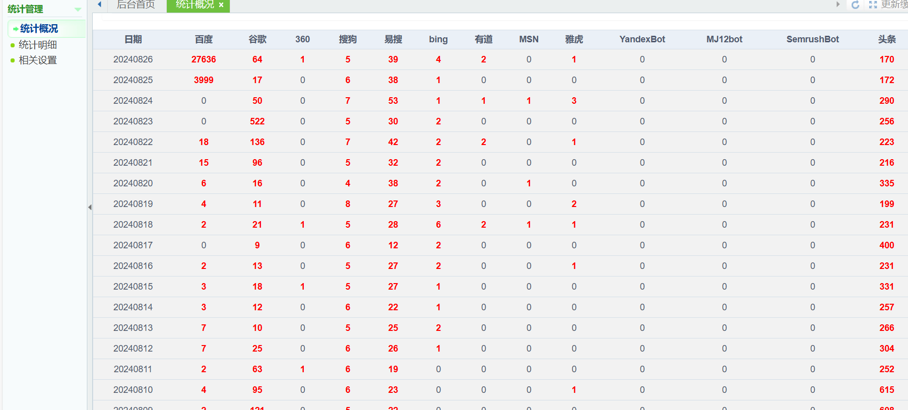Click the 有道 column header

pyautogui.click(x=484, y=39)
